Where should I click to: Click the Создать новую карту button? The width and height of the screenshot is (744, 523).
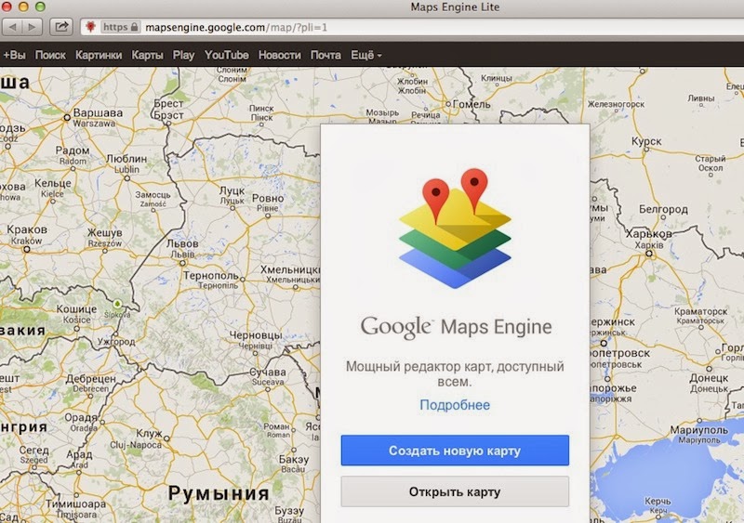point(455,451)
